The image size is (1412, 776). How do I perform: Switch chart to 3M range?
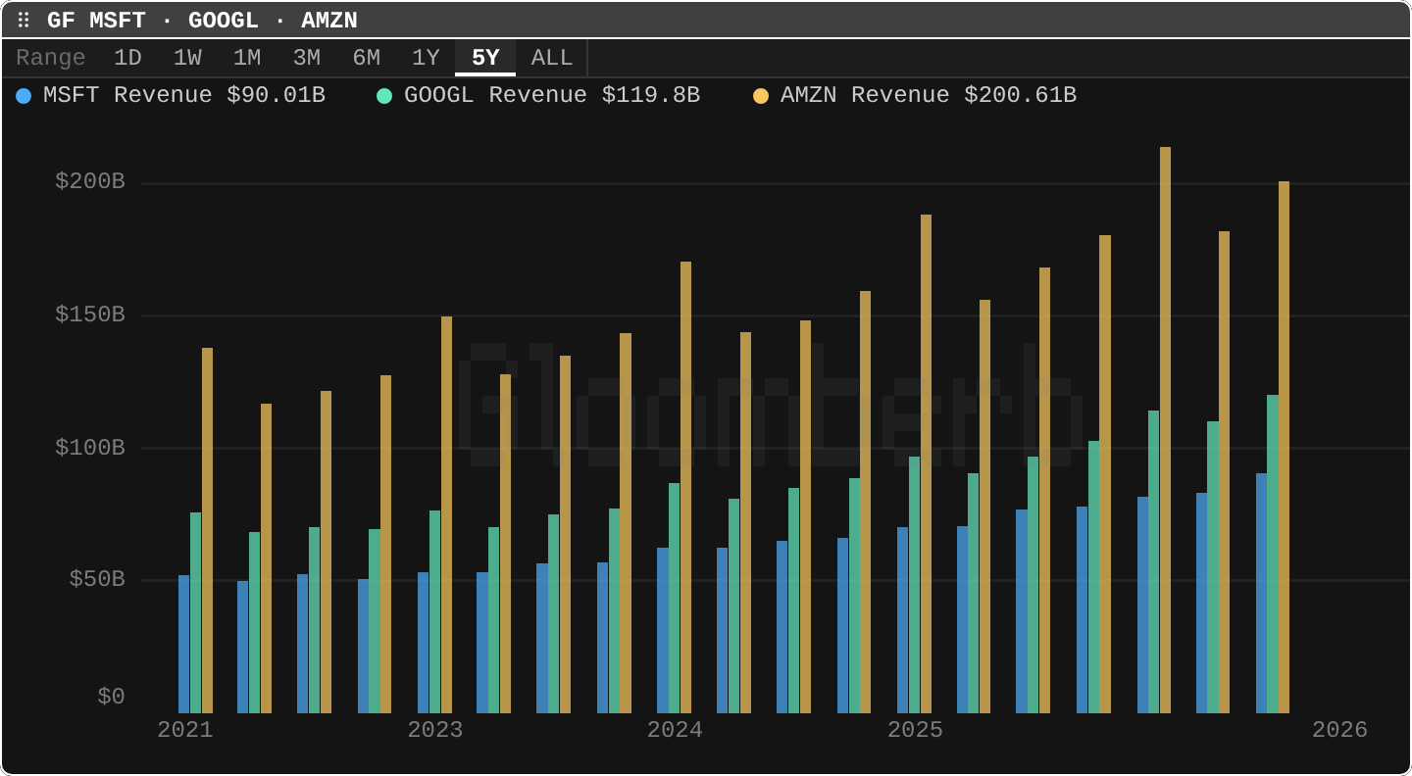(307, 58)
